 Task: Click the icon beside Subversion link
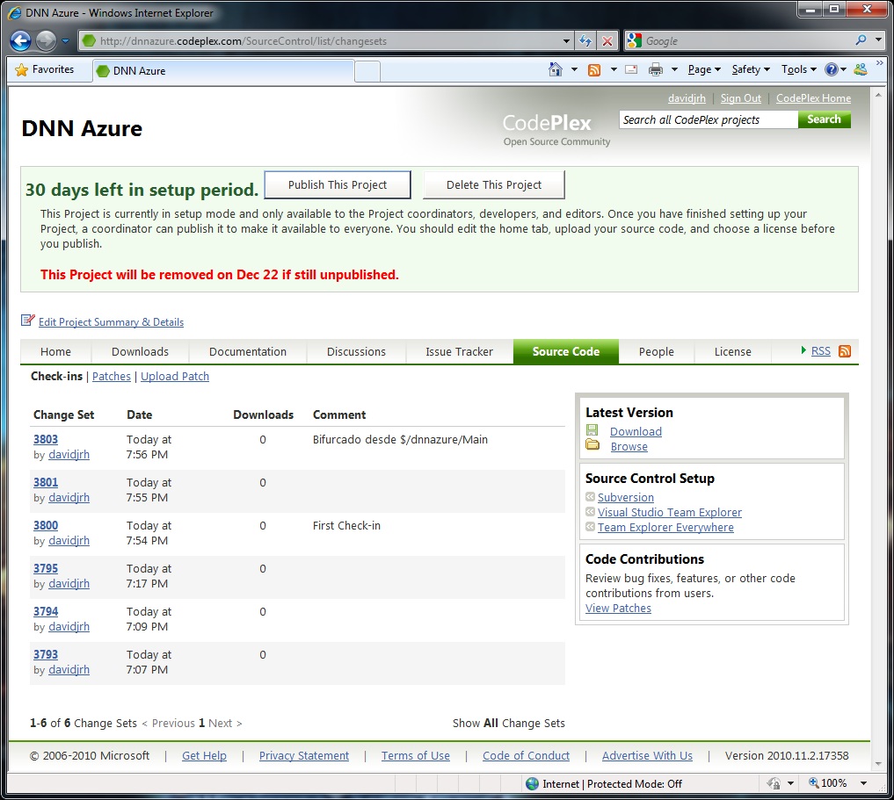pos(590,496)
